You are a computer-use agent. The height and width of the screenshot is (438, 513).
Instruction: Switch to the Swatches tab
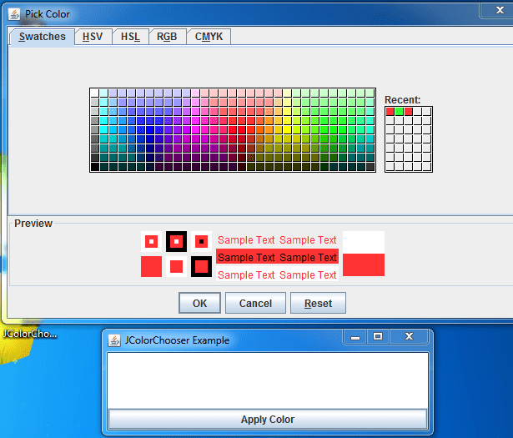click(42, 37)
